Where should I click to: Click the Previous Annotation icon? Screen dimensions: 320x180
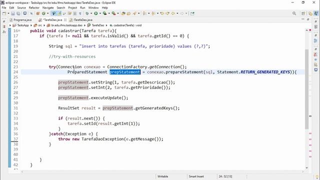point(153,13)
